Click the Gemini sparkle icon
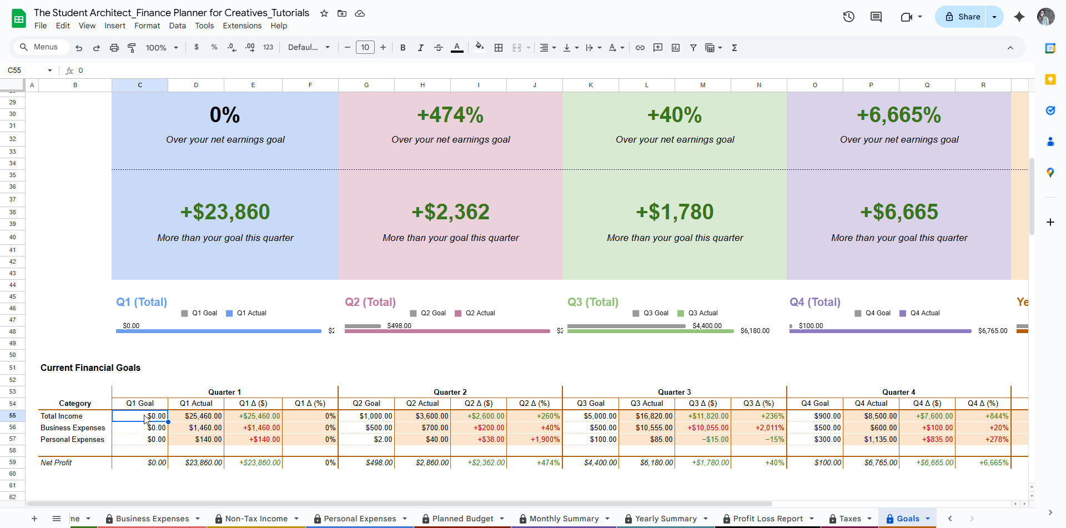This screenshot has height=528, width=1066. coord(1019,17)
